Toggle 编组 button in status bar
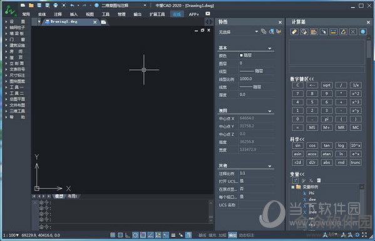Image resolution: width=375 pixels, height=241 pixels. coord(232,235)
